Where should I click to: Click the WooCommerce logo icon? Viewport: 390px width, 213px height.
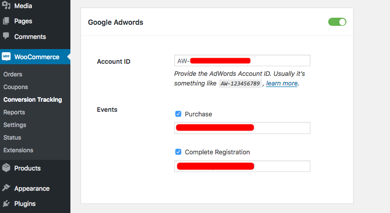(6, 57)
